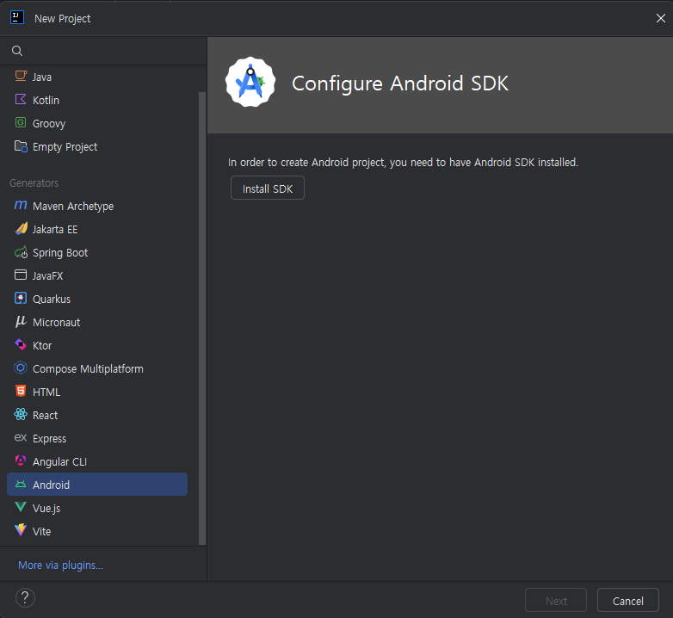The height and width of the screenshot is (618, 673).
Task: Pick the Jakarta EE generator label
Action: 55,230
